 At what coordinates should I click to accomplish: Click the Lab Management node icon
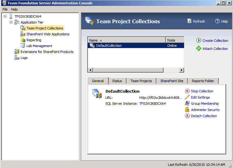(x=23, y=46)
